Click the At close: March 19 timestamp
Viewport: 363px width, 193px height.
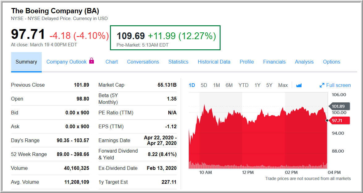(44, 45)
